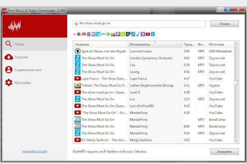The width and height of the screenshot is (247, 164).
Task: Select the row by artist Loung
Action: pos(154,72)
